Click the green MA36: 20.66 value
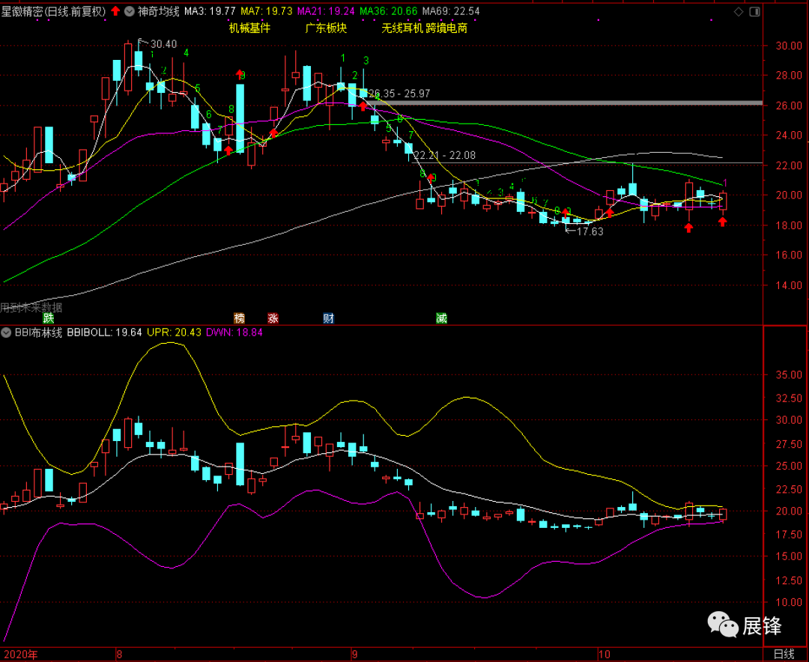This screenshot has height=662, width=809. pyautogui.click(x=389, y=11)
